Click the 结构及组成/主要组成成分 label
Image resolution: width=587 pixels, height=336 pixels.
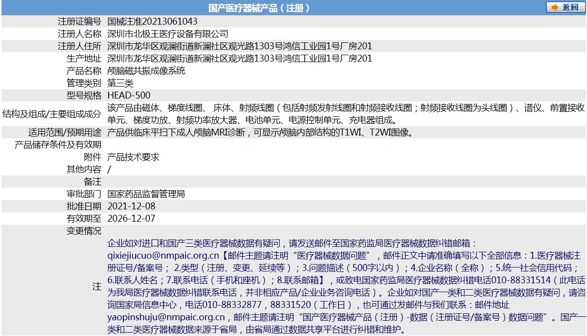click(52, 114)
